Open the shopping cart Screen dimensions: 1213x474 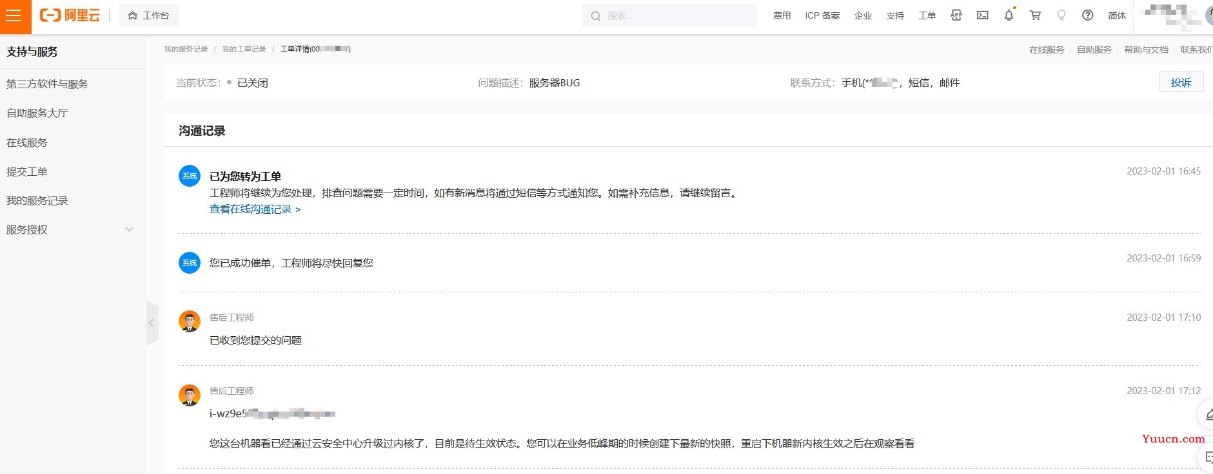(x=1036, y=15)
